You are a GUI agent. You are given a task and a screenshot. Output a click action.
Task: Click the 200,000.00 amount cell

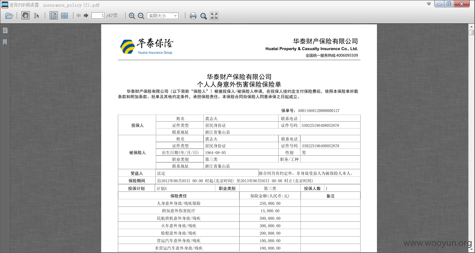(x=270, y=233)
